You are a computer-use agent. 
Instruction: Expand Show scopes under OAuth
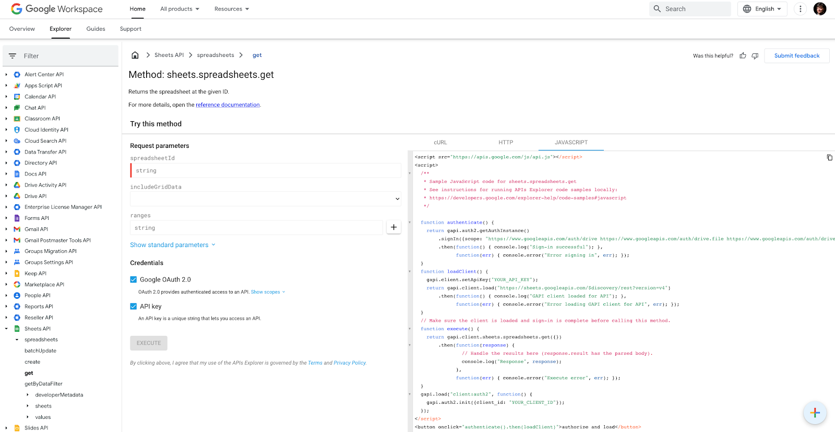[x=268, y=292]
